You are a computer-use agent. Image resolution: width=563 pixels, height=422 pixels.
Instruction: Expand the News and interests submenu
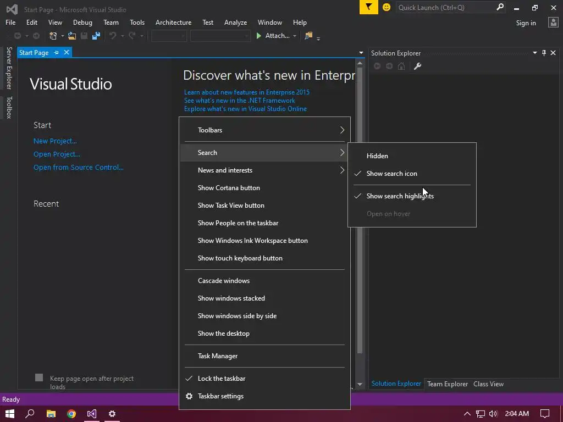(264, 170)
